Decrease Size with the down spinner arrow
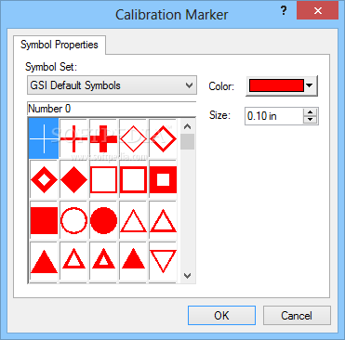The width and height of the screenshot is (345, 340). pos(310,120)
